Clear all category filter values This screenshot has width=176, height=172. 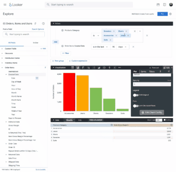click(x=135, y=31)
